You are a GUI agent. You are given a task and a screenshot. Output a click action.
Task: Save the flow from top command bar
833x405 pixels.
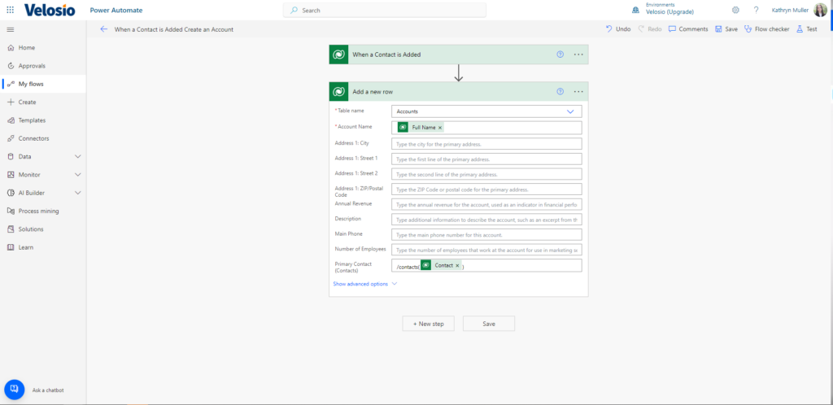726,29
